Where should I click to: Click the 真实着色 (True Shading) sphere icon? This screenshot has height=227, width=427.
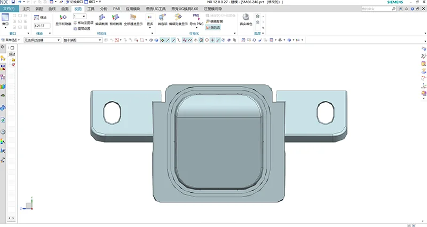click(x=246, y=18)
